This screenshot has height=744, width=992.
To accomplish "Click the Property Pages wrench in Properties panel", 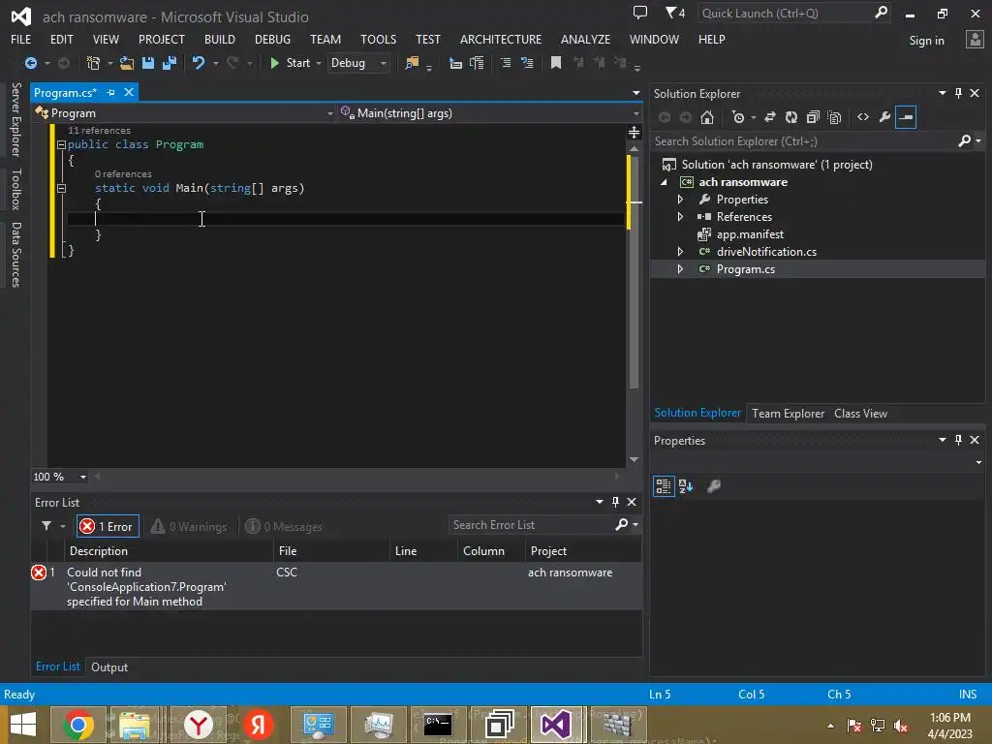I will coord(714,486).
